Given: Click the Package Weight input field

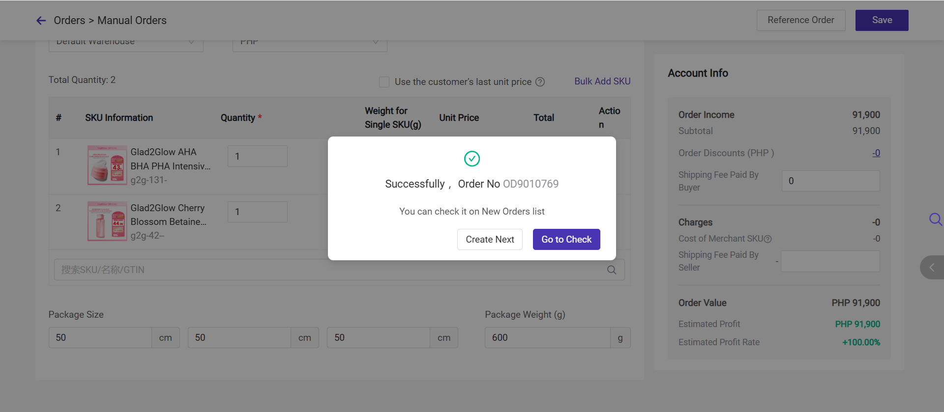Looking at the screenshot, I should pyautogui.click(x=547, y=338).
